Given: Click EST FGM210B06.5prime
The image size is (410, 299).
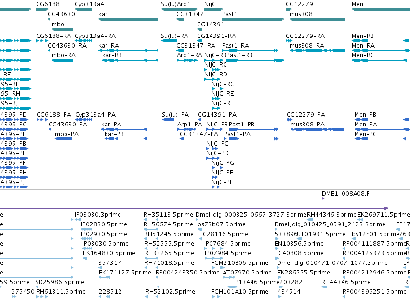Looking at the screenshot, I should point(240,263).
